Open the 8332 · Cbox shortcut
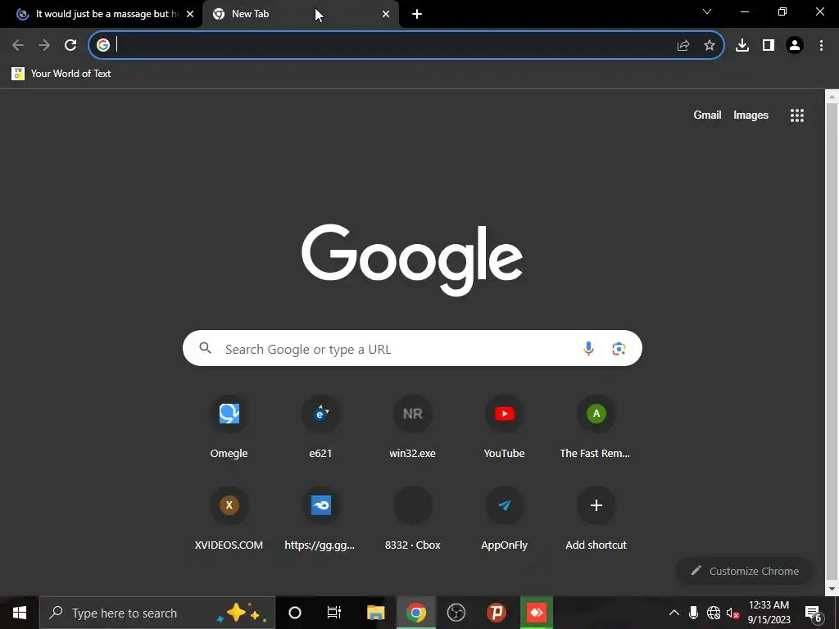The height and width of the screenshot is (629, 839). 413,518
